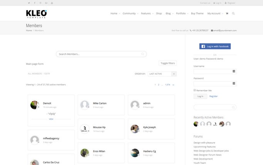The image size is (263, 165).
Task: Open Web Development forum
Action: 203,159
